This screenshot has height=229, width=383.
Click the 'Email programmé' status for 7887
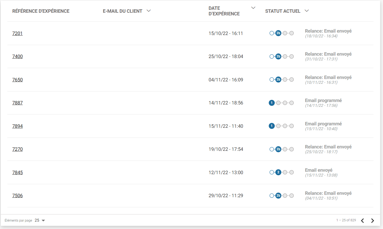pos(323,100)
